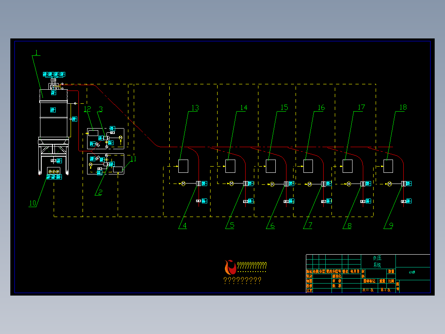Select valve symbol pointed to by callout 6
Viewport: 445px width, 334px height.
[x=286, y=184]
